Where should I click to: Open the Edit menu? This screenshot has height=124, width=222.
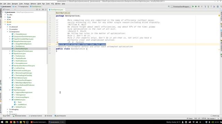5,4
